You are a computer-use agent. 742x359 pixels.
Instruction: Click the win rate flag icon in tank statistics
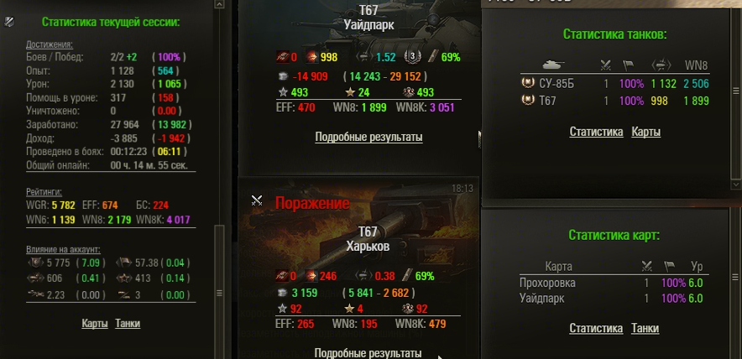pos(630,65)
